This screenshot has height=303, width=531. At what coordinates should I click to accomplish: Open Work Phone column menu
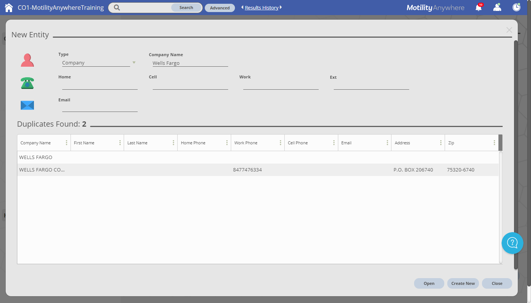(281, 143)
